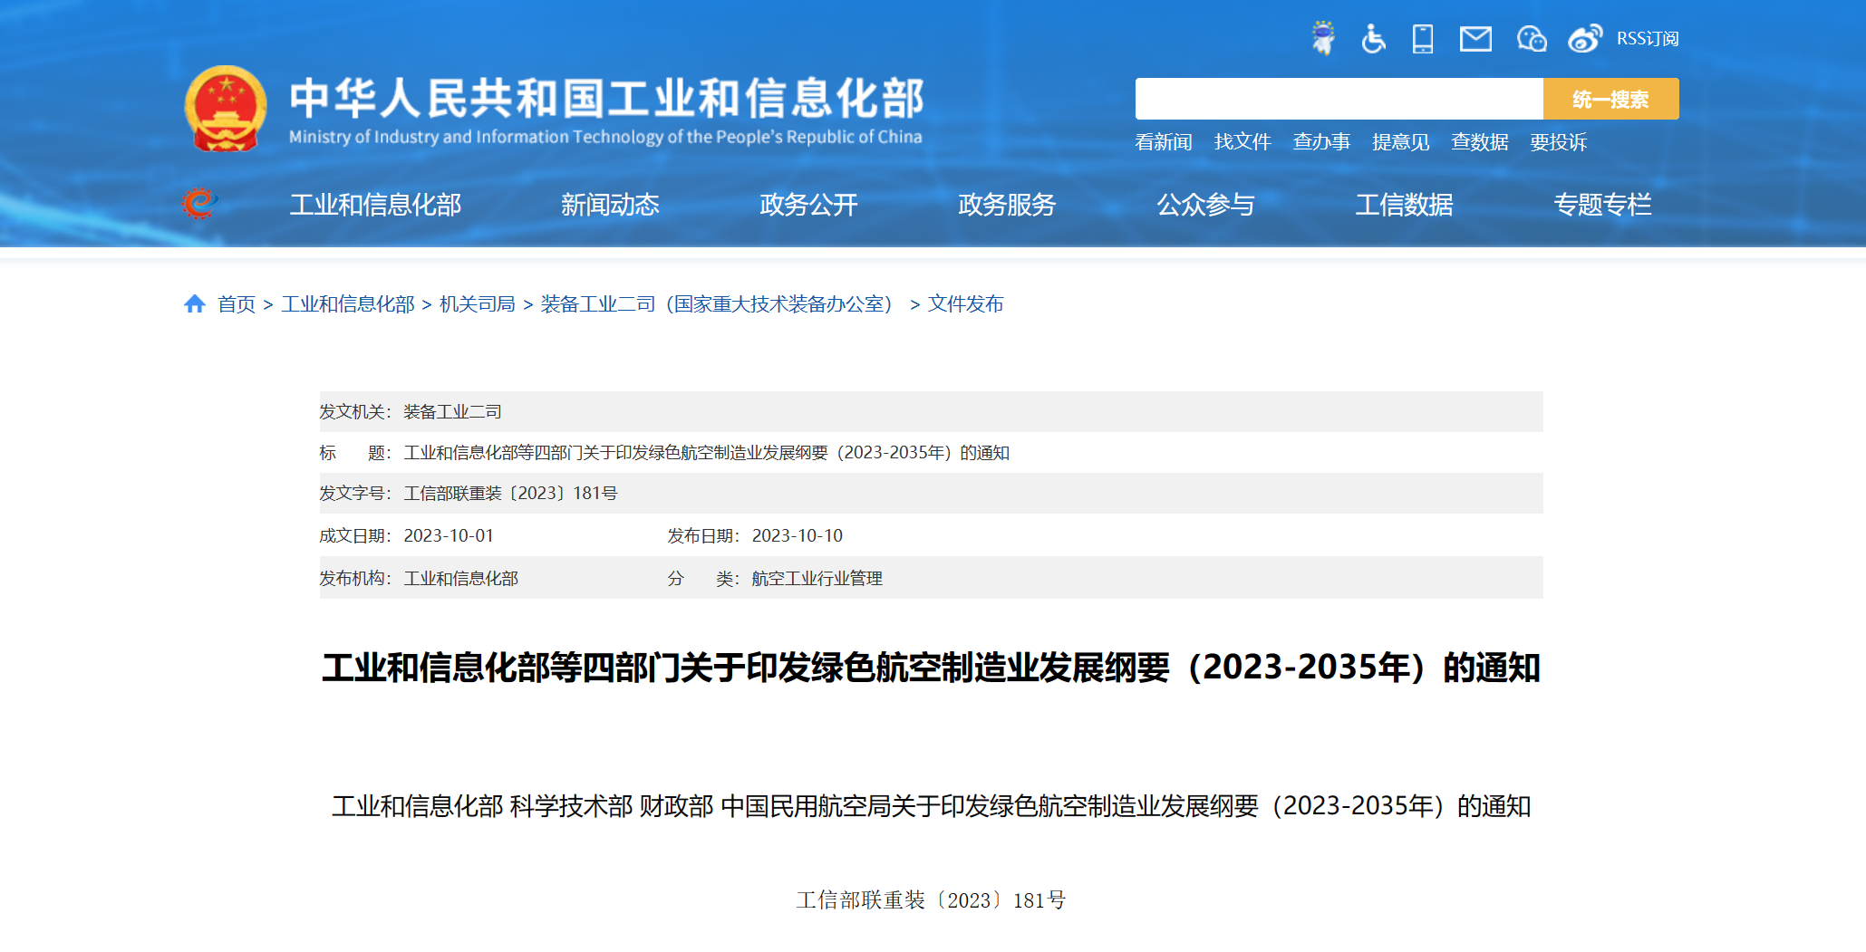Click 文件发布 breadcrumb link

965,304
